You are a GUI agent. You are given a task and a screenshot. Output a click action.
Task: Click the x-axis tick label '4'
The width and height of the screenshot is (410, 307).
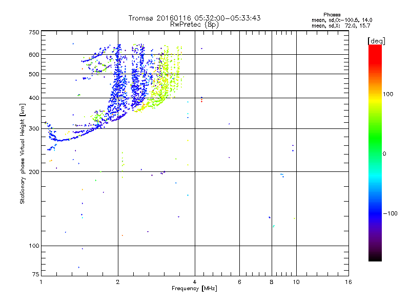(195, 282)
